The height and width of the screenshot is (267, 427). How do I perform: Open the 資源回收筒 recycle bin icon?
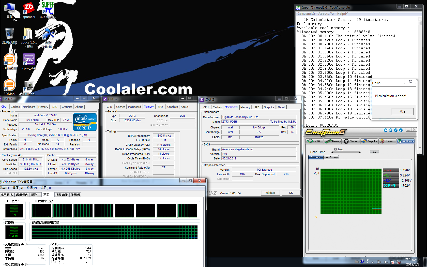10,36
